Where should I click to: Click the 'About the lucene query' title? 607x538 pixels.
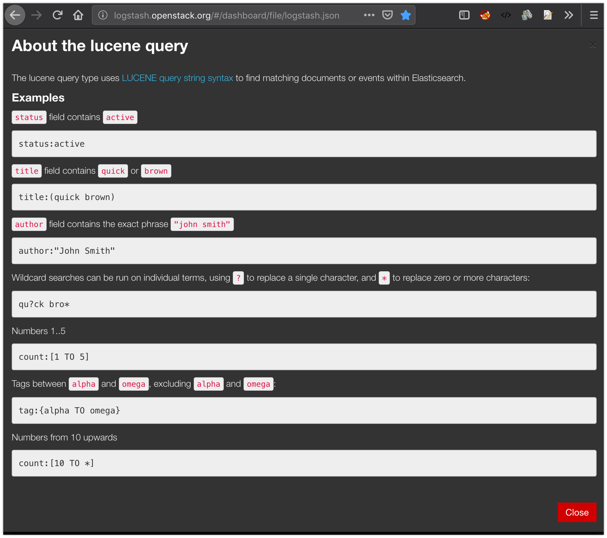click(x=100, y=46)
